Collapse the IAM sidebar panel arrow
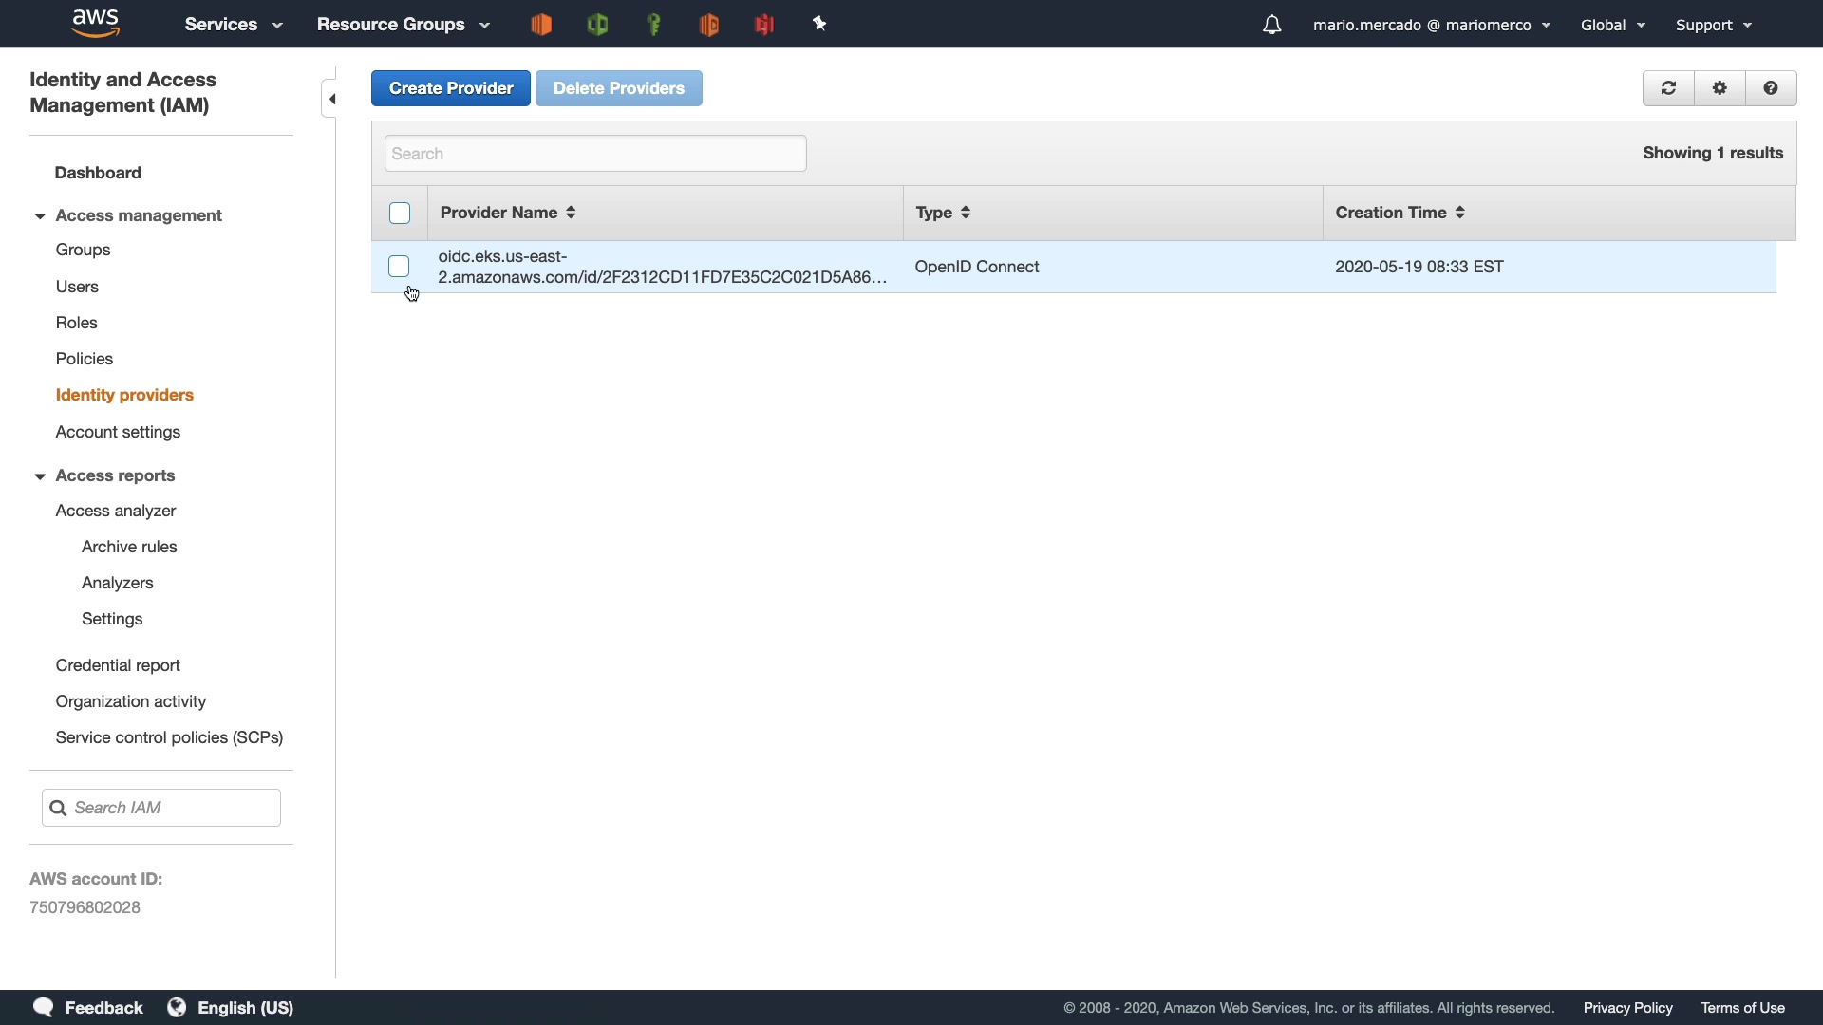Screen dimensions: 1823x1025 point(331,99)
